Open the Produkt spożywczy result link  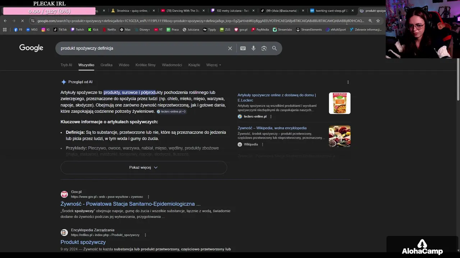pos(83,242)
